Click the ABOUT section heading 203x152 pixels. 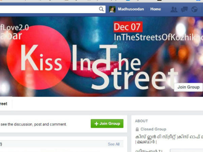(x=141, y=121)
